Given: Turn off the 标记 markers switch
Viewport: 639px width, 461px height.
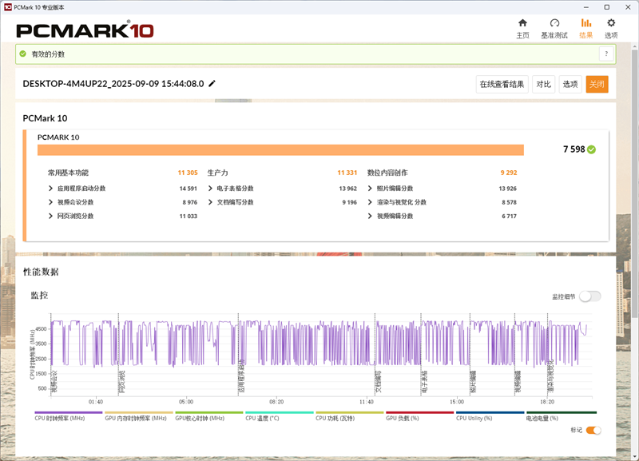Looking at the screenshot, I should tap(593, 431).
